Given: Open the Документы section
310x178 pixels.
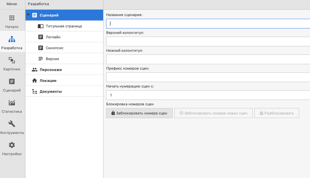Looking at the screenshot, I should (51, 91).
